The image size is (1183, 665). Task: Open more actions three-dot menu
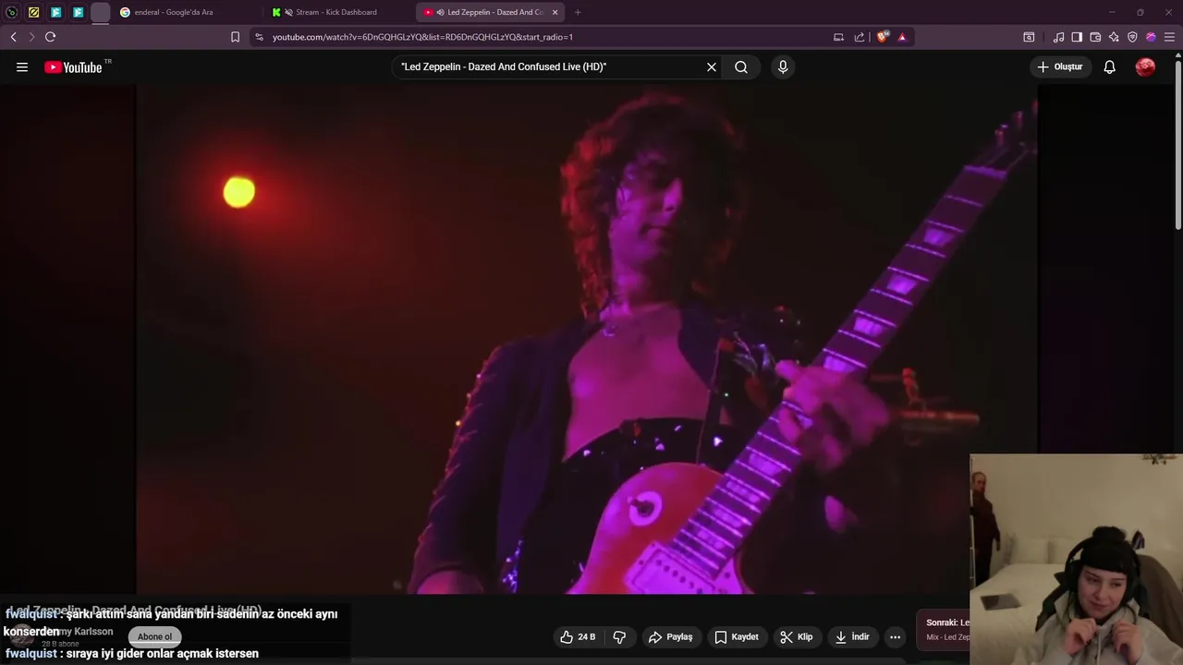(x=895, y=636)
